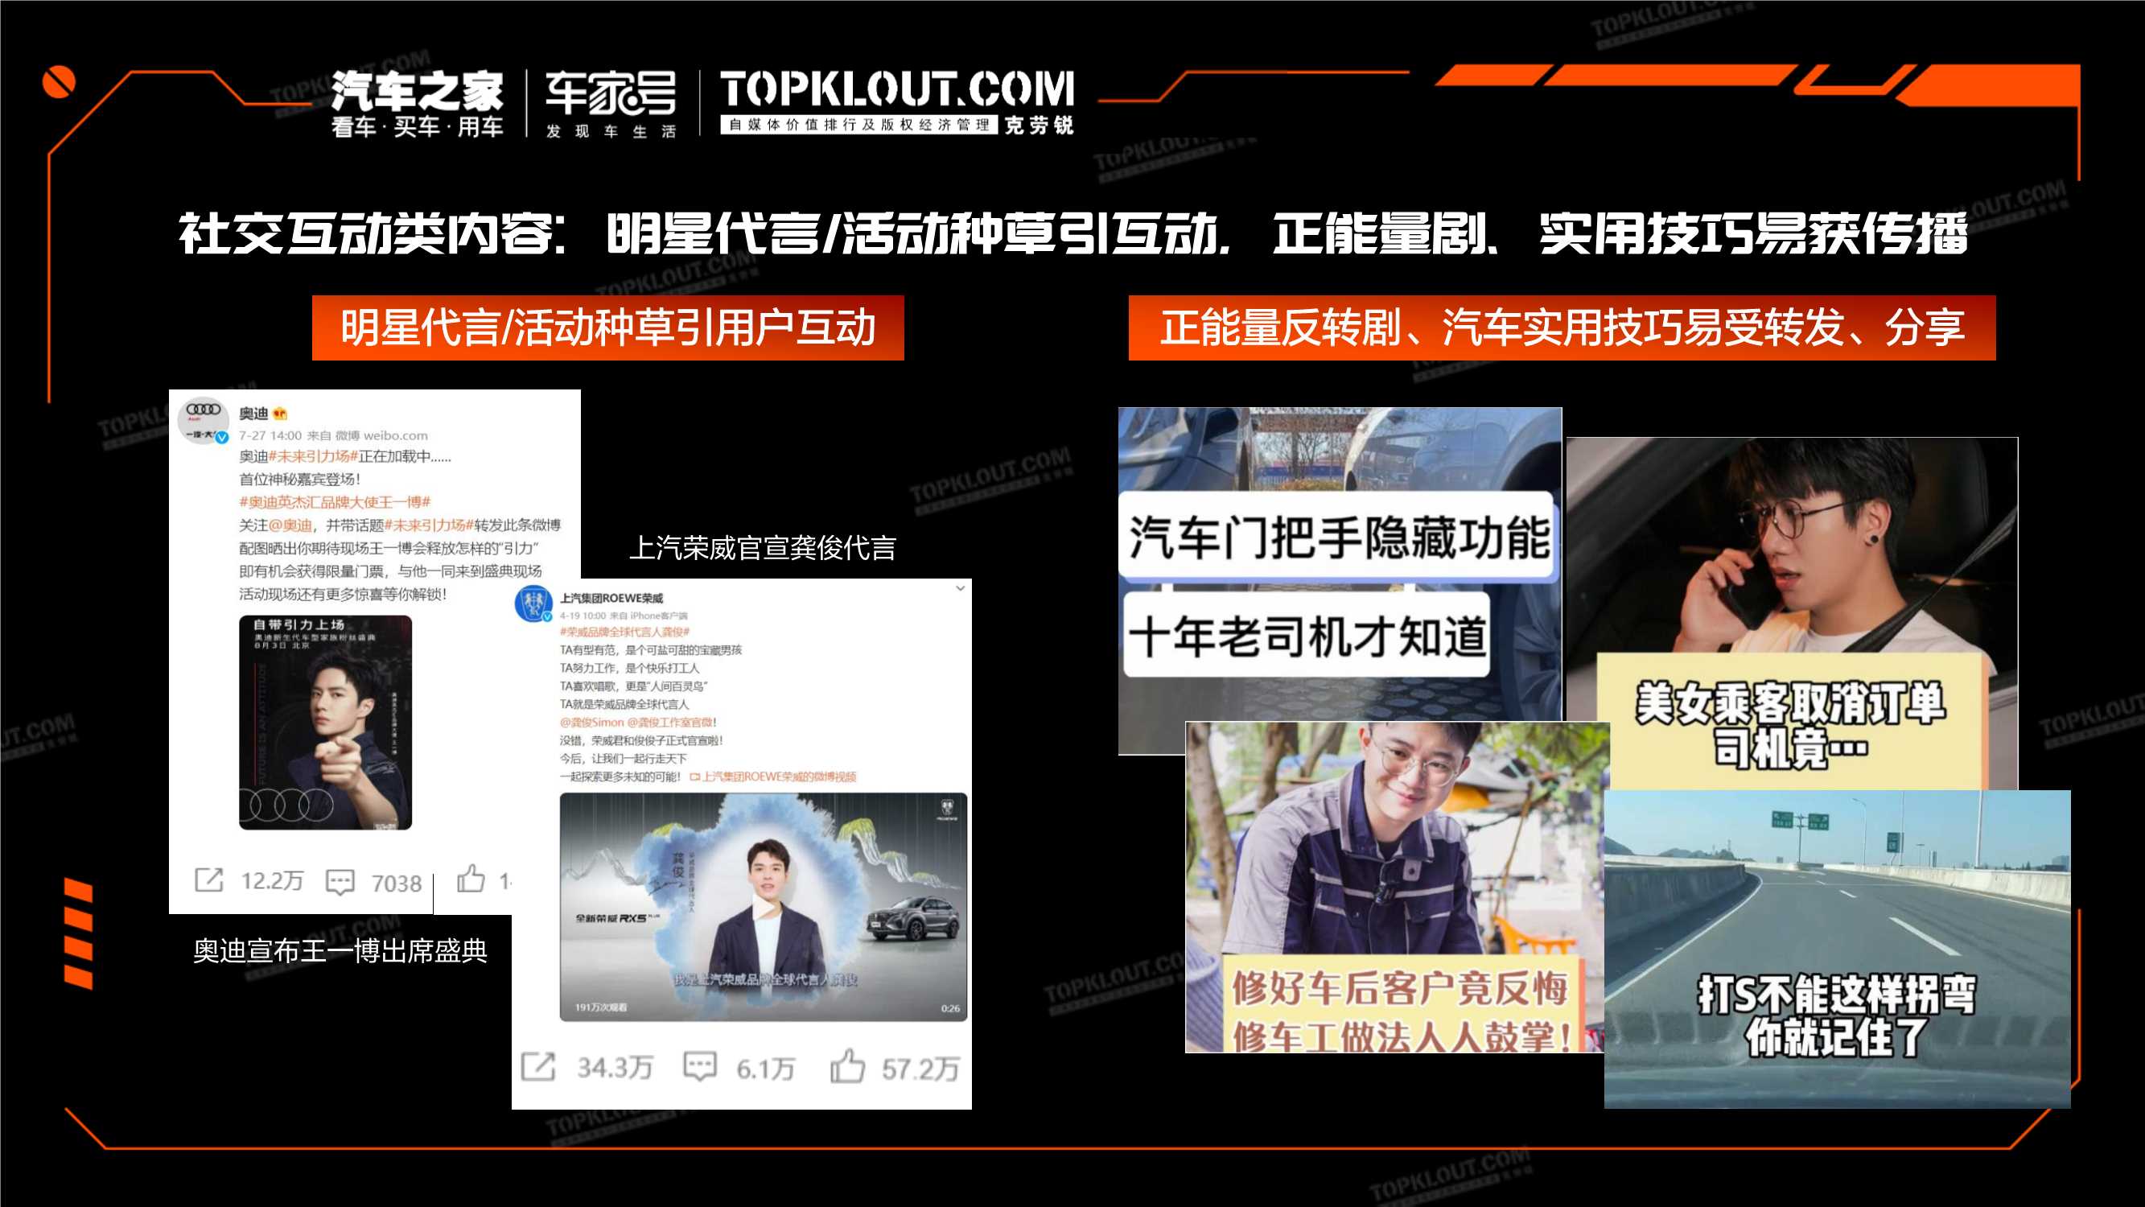Open the Roewe account avatar
This screenshot has height=1207, width=2145.
click(533, 604)
